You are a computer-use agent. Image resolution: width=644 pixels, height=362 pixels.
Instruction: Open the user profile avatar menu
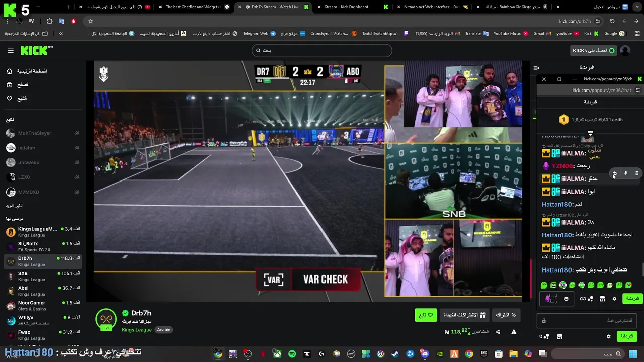[625, 51]
